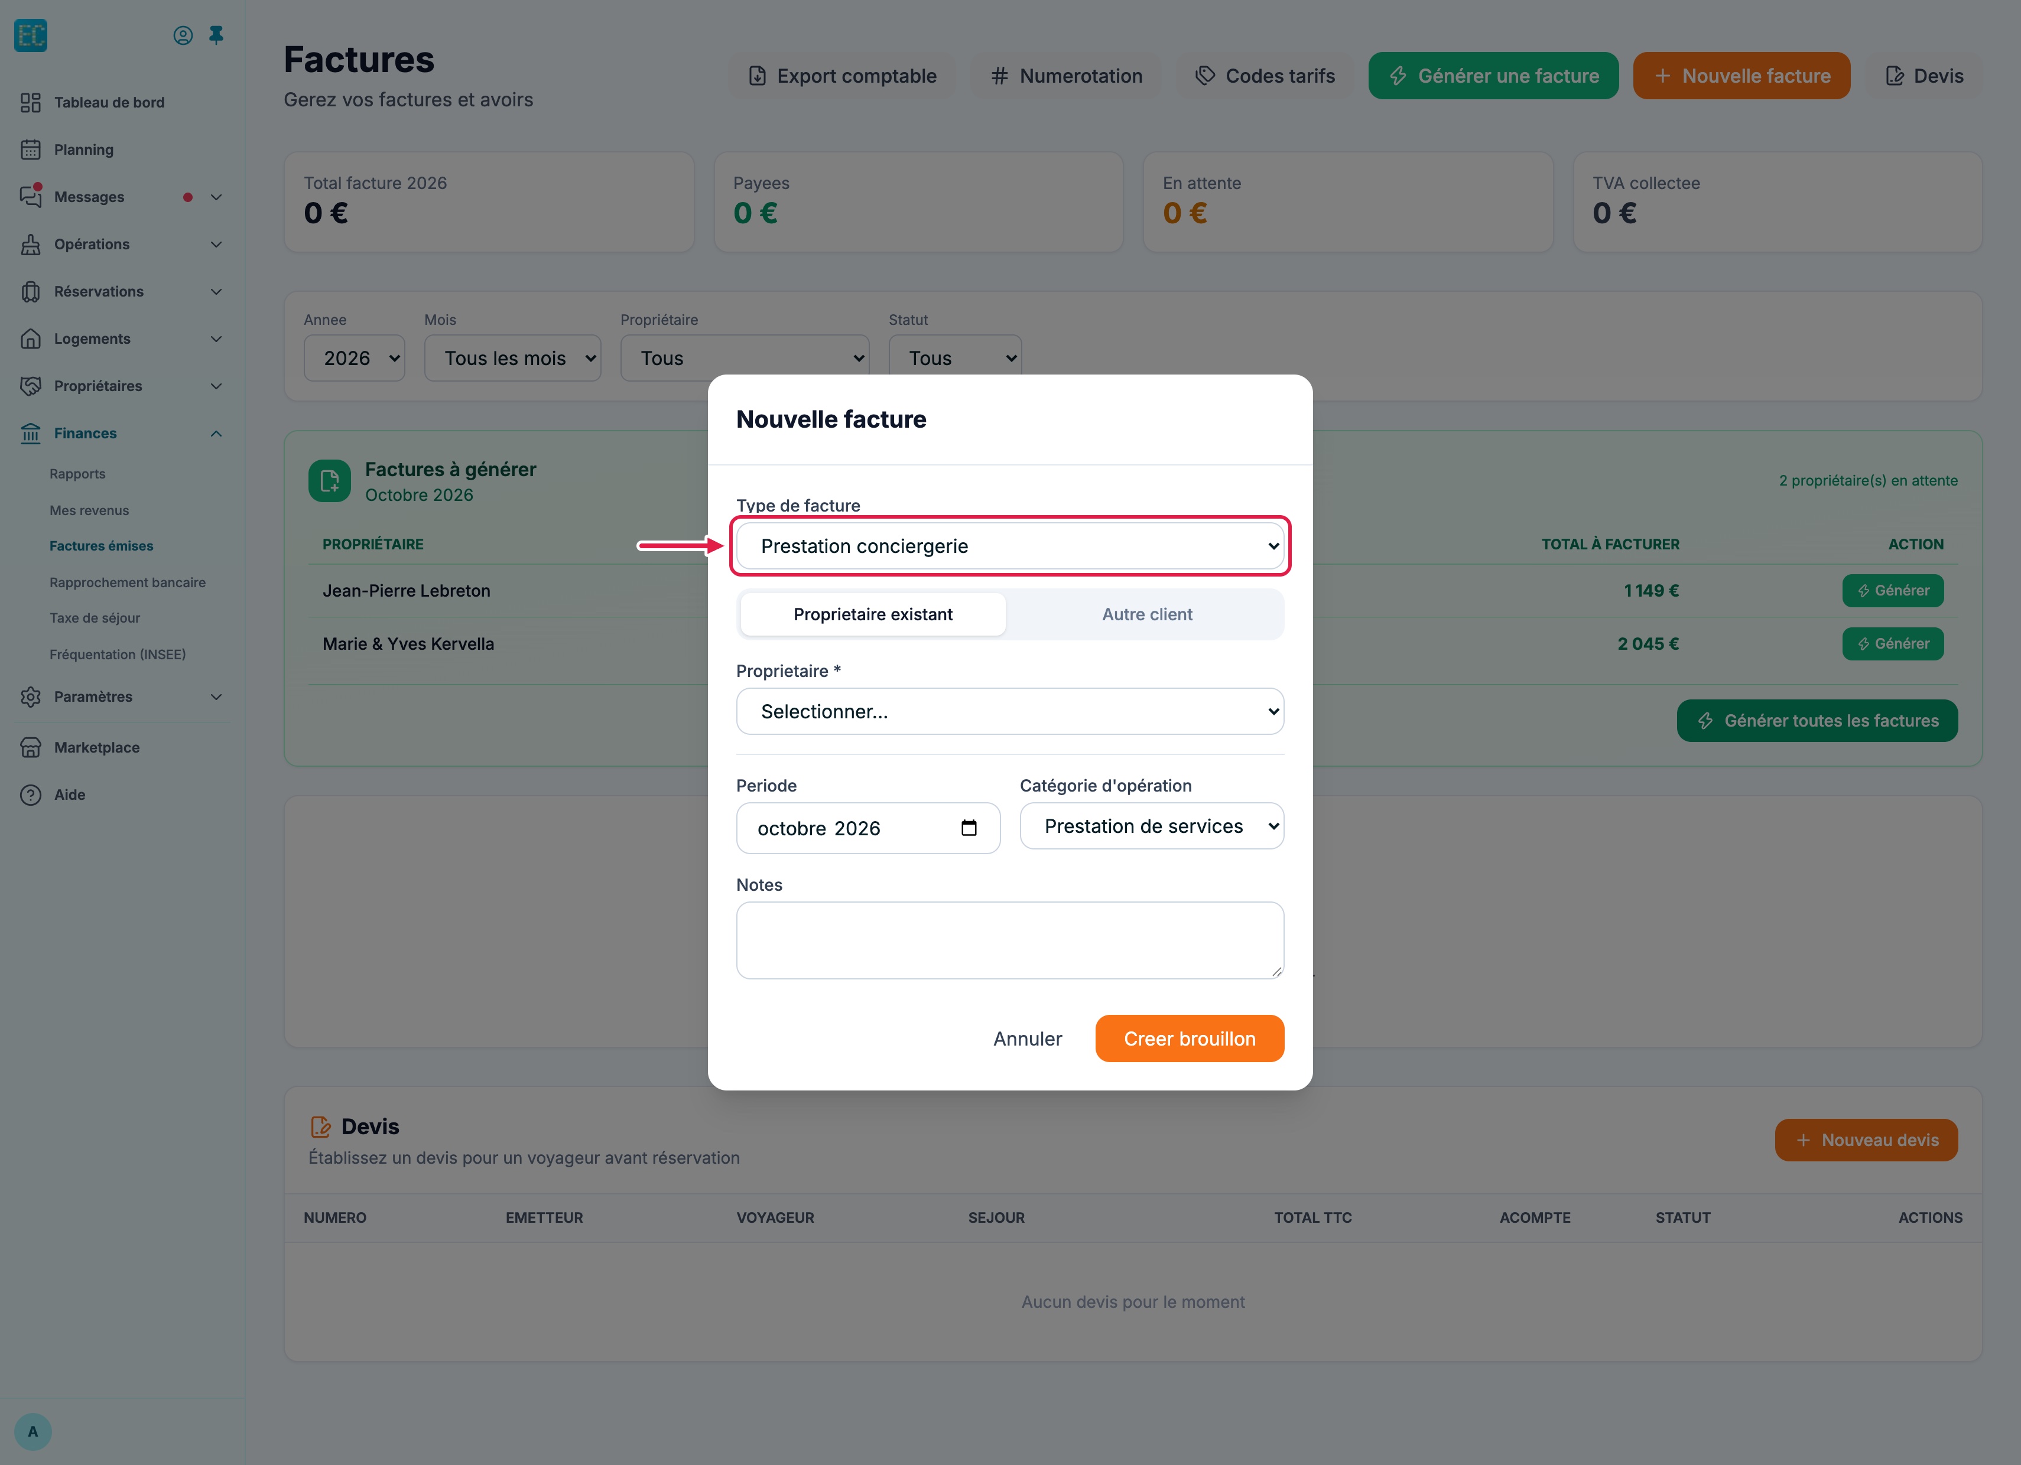
Task: Switch to Autre client option
Action: pos(1147,614)
